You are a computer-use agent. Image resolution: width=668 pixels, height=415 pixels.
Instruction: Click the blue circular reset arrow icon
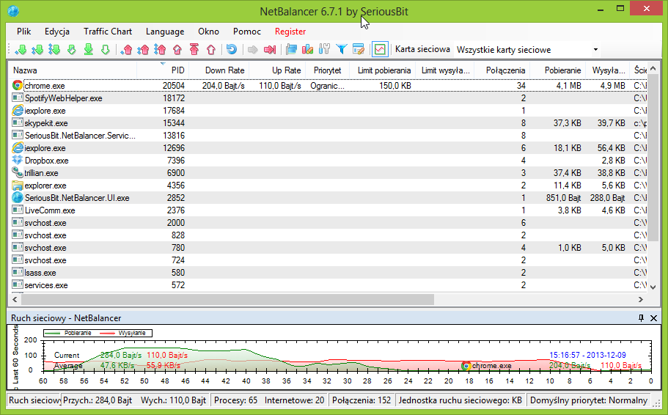pos(231,49)
